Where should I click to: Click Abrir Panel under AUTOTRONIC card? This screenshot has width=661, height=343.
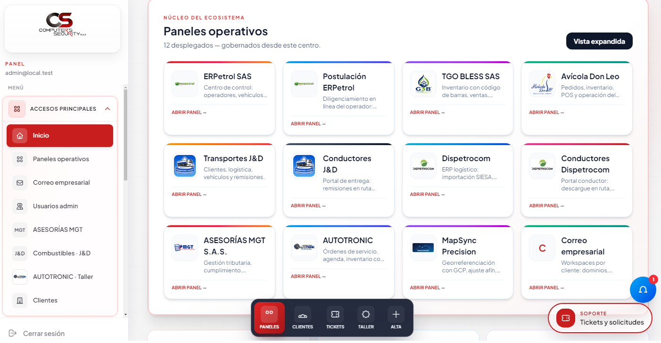point(308,277)
